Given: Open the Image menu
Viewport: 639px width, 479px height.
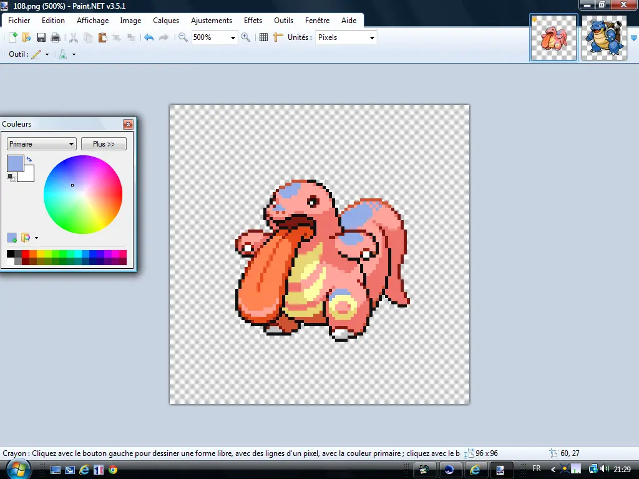Looking at the screenshot, I should (x=130, y=21).
